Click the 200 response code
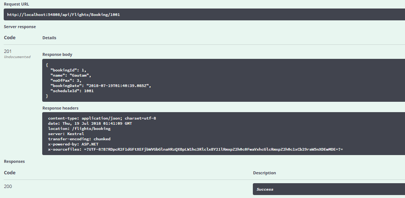Screen dimensions: 405x198 [8, 187]
